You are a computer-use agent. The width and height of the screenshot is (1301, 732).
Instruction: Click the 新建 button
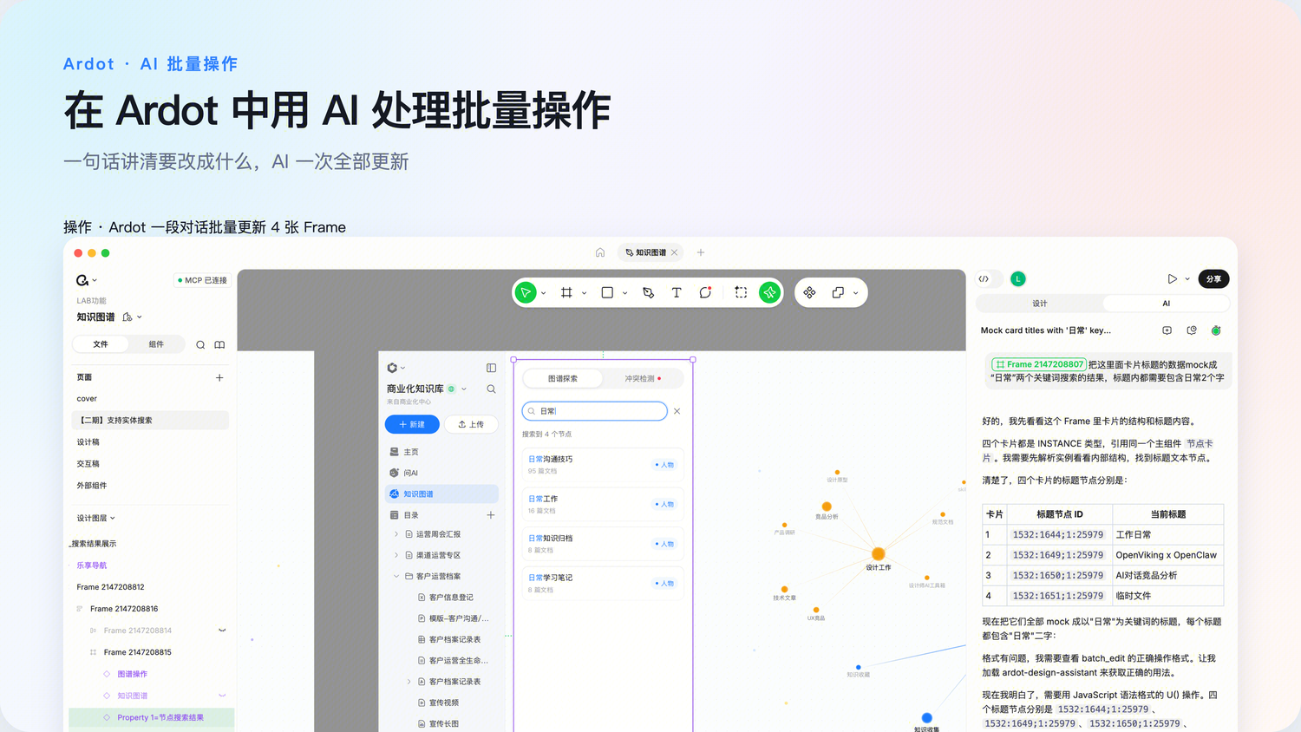tap(412, 424)
